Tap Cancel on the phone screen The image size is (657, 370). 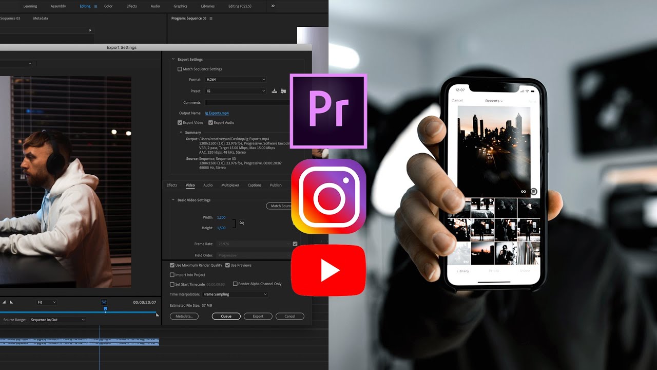[x=457, y=100]
